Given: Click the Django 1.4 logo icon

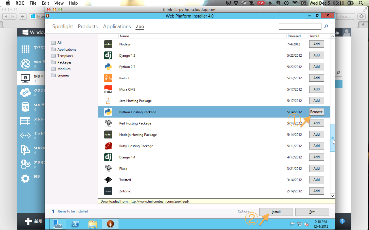Looking at the screenshot, I should (108, 157).
